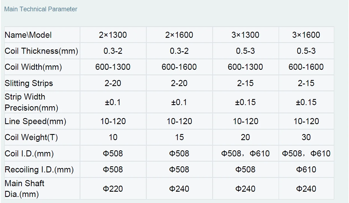Viewport: 349px width, 203px height.
Task: Click the Main Technical Parameter heading
Action: (x=41, y=9)
